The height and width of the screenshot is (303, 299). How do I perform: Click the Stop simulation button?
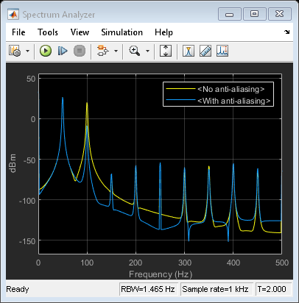[80, 51]
